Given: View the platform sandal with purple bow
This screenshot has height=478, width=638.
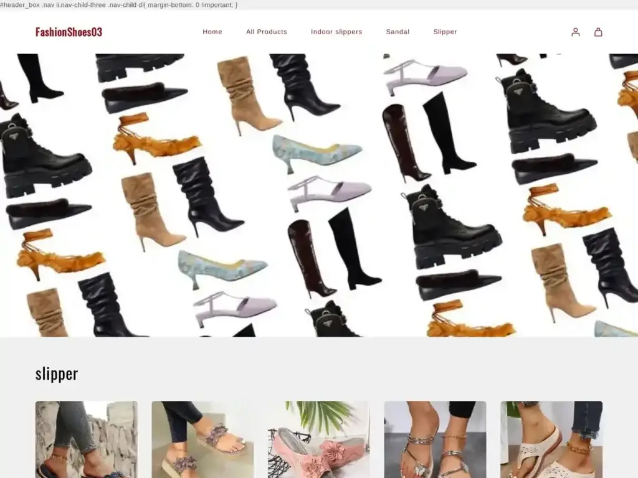Looking at the screenshot, I should point(202,439).
